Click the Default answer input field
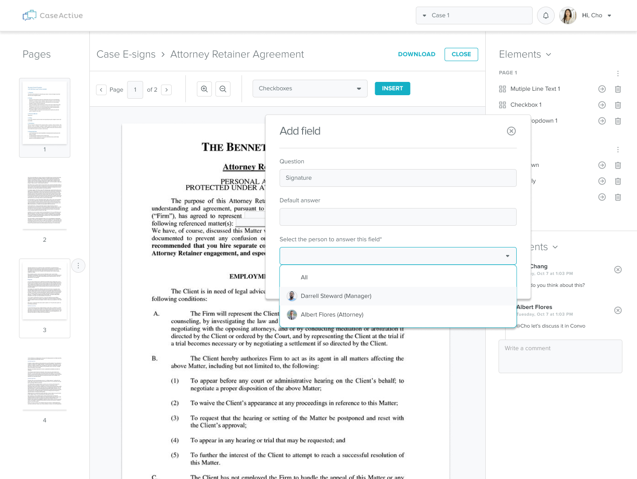 (x=398, y=217)
